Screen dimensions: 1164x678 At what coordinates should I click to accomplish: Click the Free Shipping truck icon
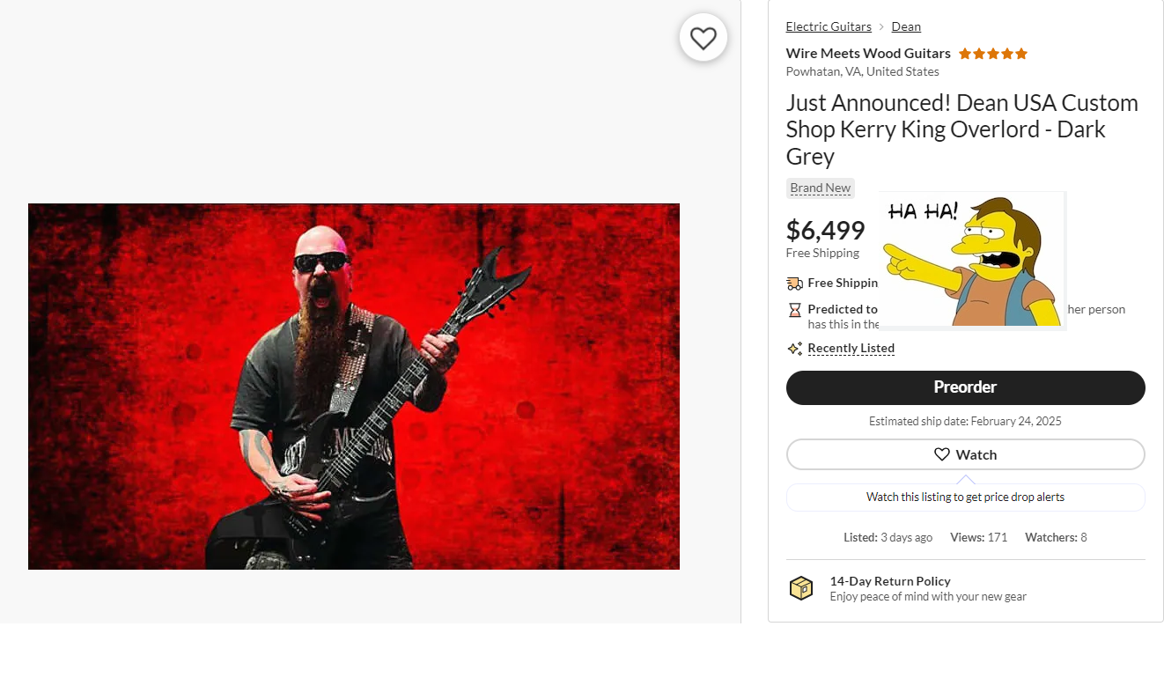(x=794, y=283)
